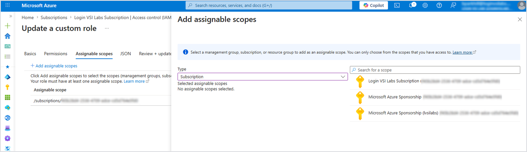Open the Type dropdown set to Subscription
Image resolution: width=527 pixels, height=152 pixels.
click(x=263, y=77)
